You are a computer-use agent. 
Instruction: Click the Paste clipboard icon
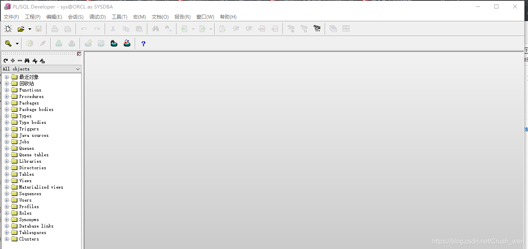pos(139,29)
